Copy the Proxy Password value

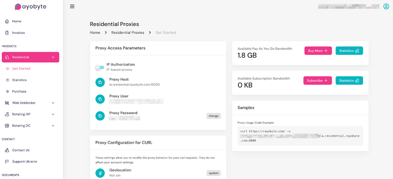tap(100, 116)
